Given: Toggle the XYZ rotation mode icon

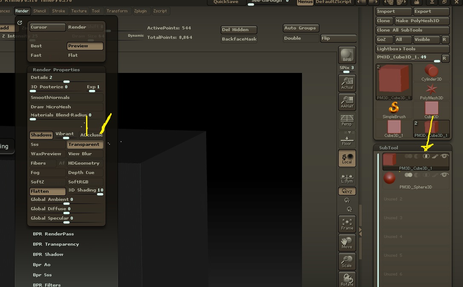Looking at the screenshot, I should click(x=347, y=191).
